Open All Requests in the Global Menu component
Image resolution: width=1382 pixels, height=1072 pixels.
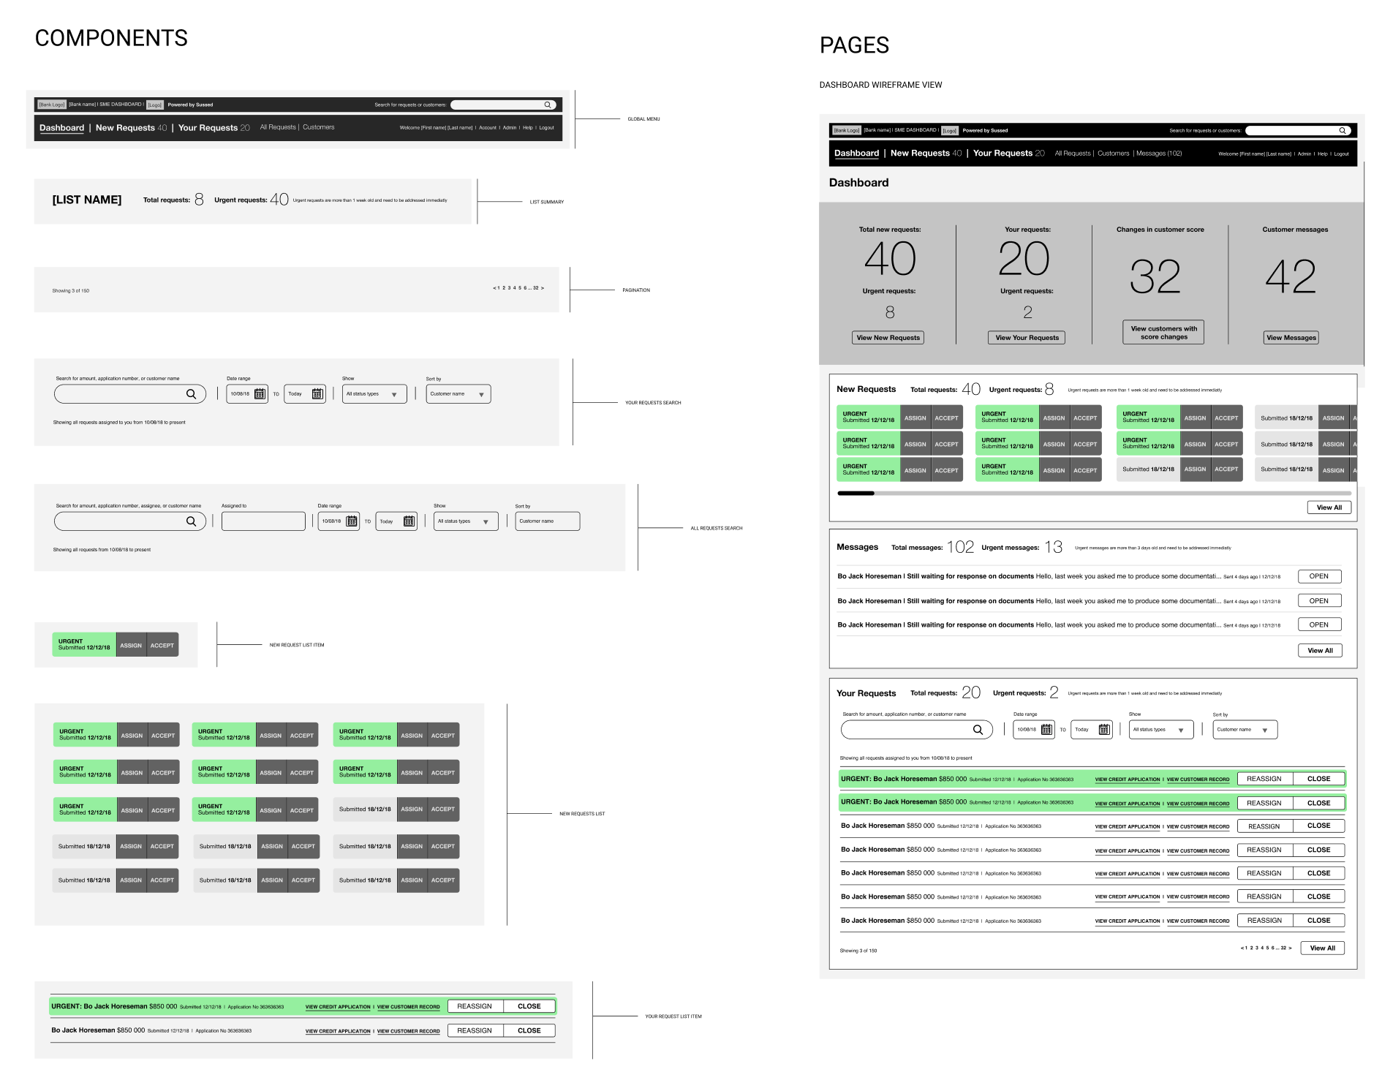coord(278,127)
